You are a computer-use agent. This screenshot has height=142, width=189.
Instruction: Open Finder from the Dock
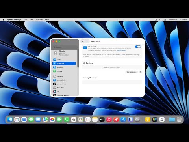10,120
